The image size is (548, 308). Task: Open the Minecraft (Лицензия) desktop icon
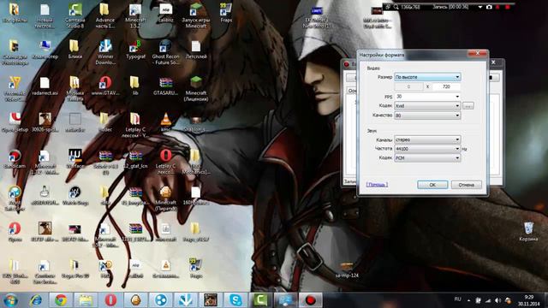(196, 89)
